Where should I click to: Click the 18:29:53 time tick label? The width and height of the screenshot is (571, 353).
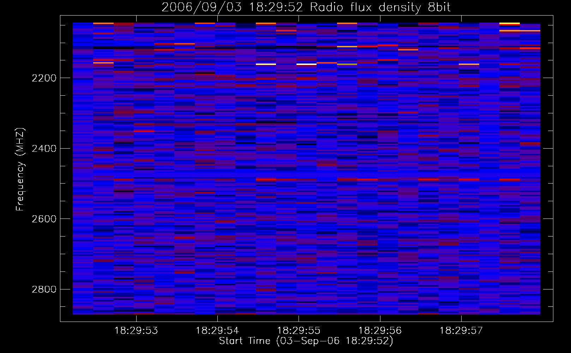[x=136, y=331]
